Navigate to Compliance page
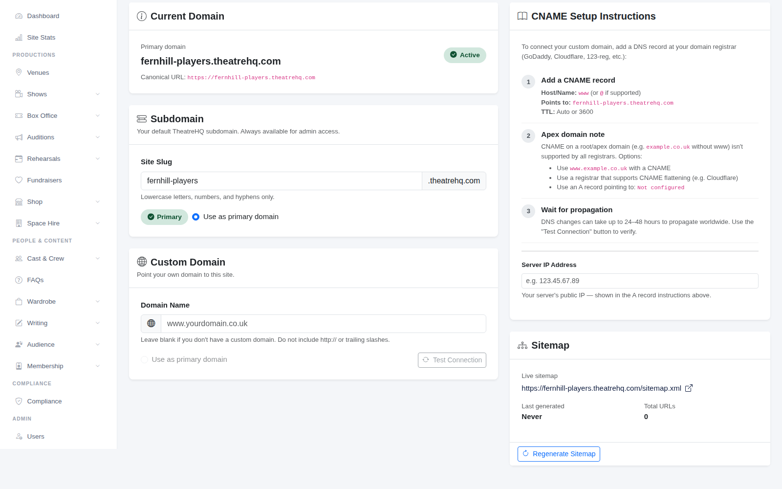The height and width of the screenshot is (489, 782). [x=59, y=401]
